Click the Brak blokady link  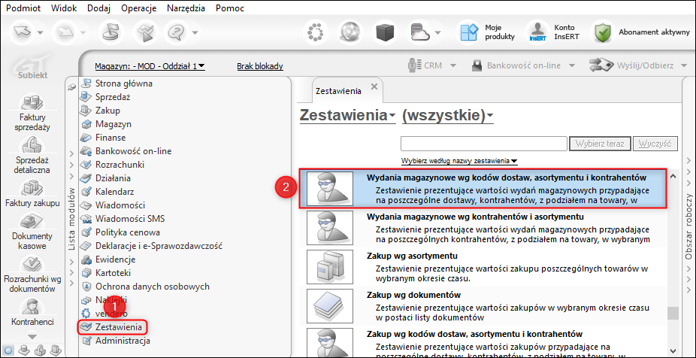(x=260, y=66)
